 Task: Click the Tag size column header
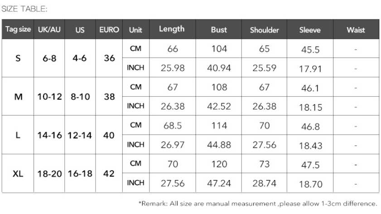[x=18, y=30]
